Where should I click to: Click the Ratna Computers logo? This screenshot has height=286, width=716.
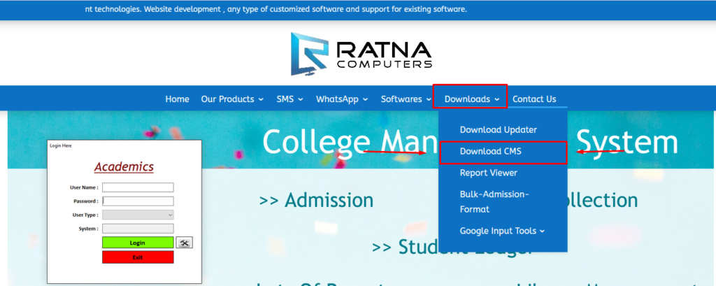pyautogui.click(x=361, y=54)
